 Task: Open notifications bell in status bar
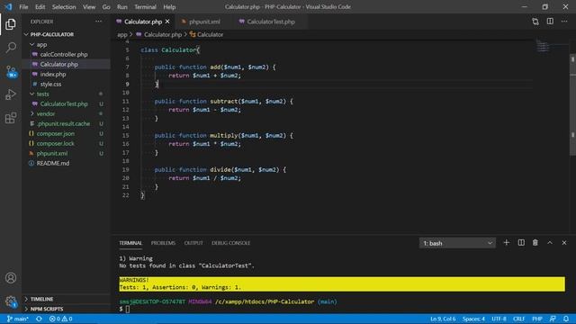pyautogui.click(x=566, y=319)
